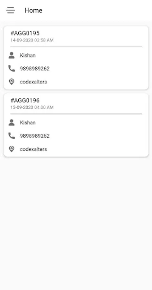This screenshot has height=290, width=152.
Task: Select customer name Kishan in order #AGG0196
Action: click(x=28, y=122)
